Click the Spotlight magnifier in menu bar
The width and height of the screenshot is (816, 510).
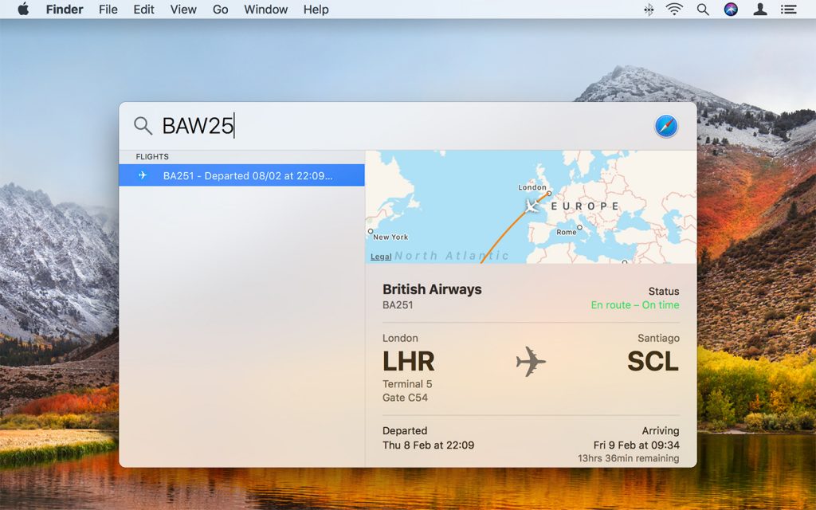click(x=703, y=10)
